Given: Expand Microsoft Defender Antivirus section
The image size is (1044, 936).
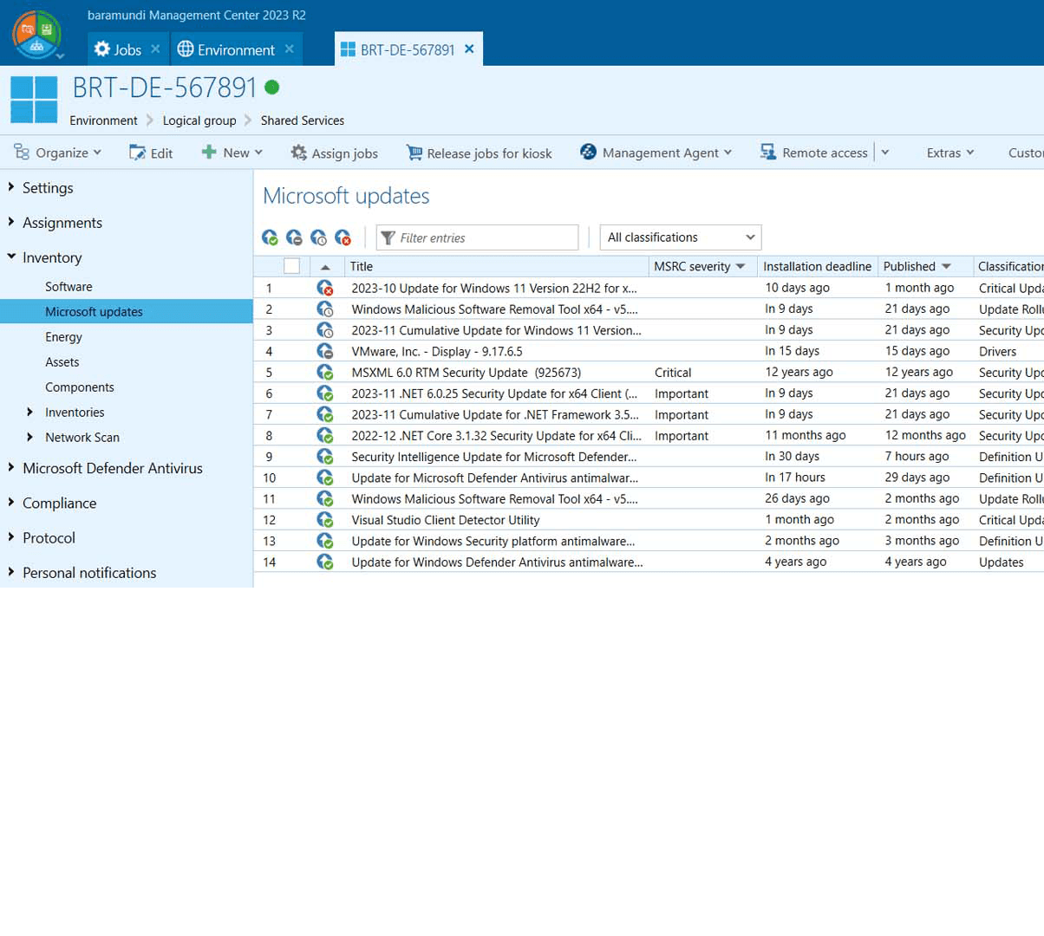Looking at the screenshot, I should 11,467.
